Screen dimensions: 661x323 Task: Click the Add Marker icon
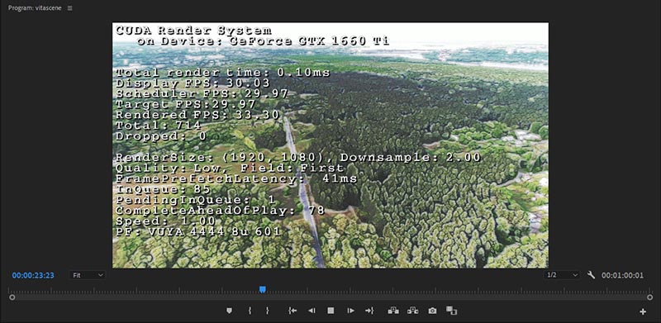pyautogui.click(x=230, y=311)
